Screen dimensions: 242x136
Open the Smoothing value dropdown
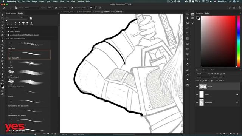point(87,8)
